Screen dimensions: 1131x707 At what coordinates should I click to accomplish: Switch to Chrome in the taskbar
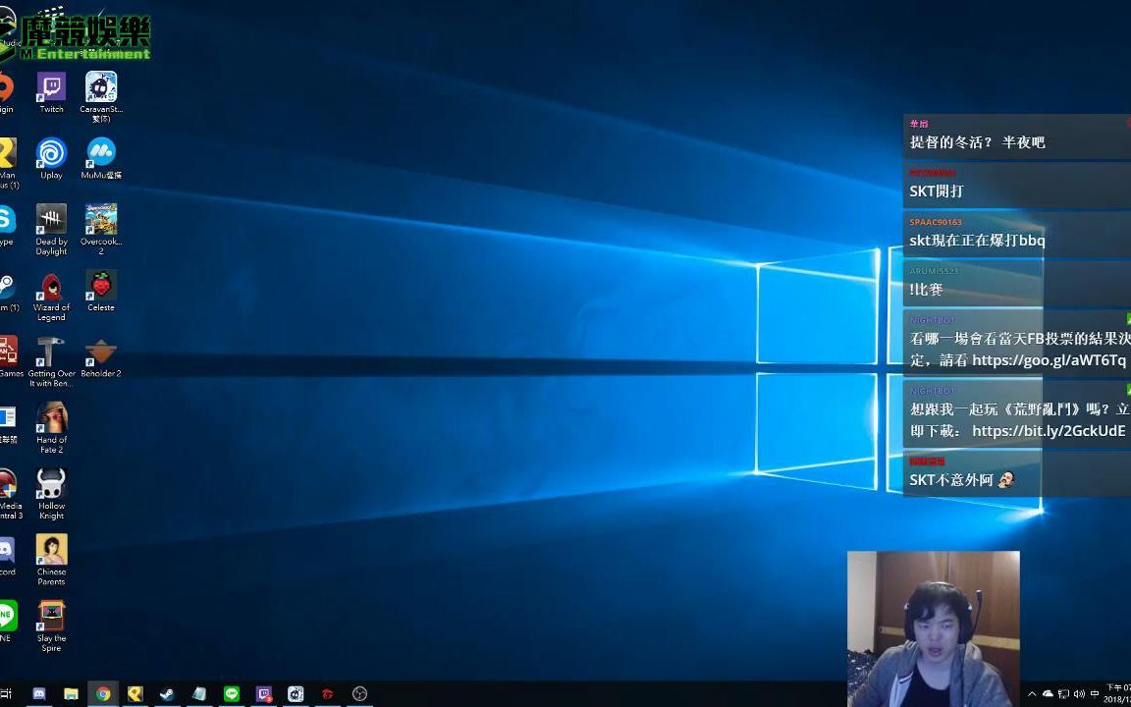coord(103,694)
